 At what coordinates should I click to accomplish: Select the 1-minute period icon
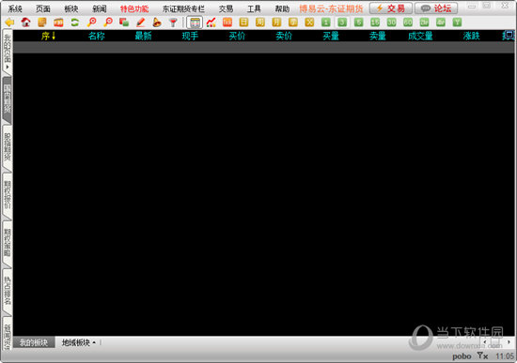pyautogui.click(x=326, y=23)
